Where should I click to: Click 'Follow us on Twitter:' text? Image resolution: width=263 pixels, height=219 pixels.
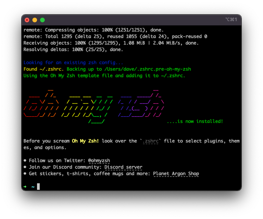tap(57, 161)
